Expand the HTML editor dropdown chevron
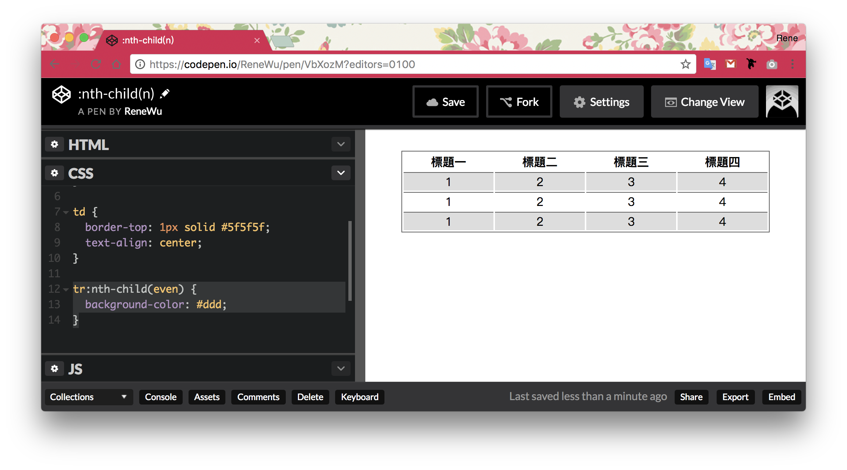The image size is (847, 470). pyautogui.click(x=341, y=144)
